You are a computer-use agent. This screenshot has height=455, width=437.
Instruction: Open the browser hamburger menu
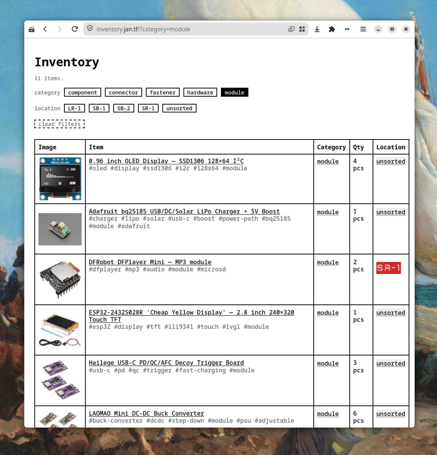point(363,29)
